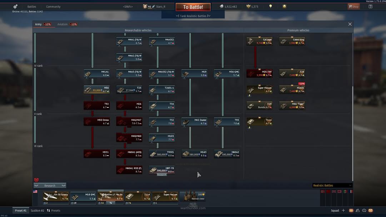Click the To Battle! button
The width and height of the screenshot is (386, 217).
click(x=193, y=7)
